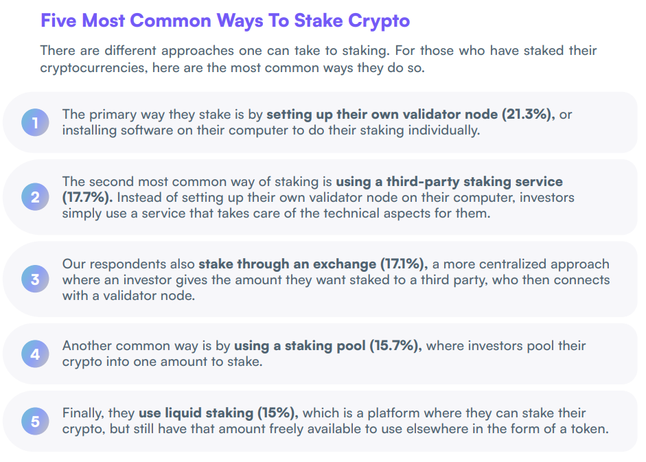The image size is (646, 462).
Task: Click 'with a validator node.' text
Action: pos(128,295)
